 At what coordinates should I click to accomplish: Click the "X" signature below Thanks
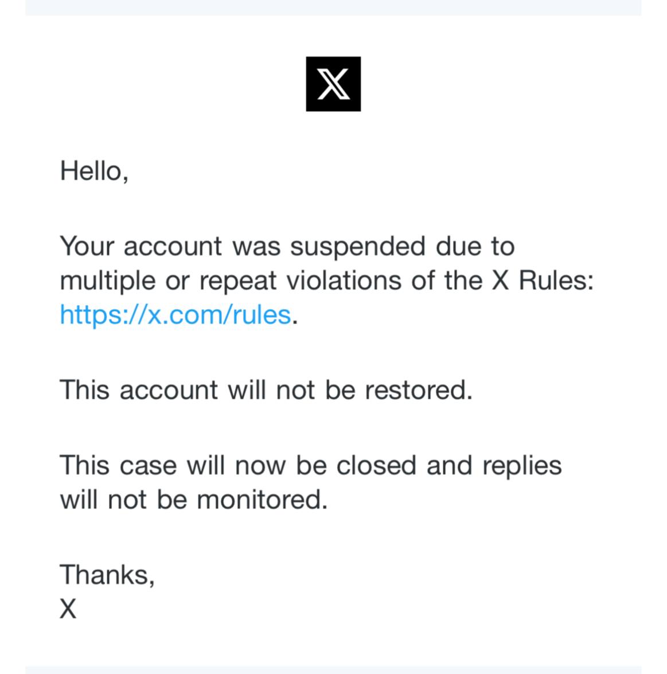[x=68, y=609]
